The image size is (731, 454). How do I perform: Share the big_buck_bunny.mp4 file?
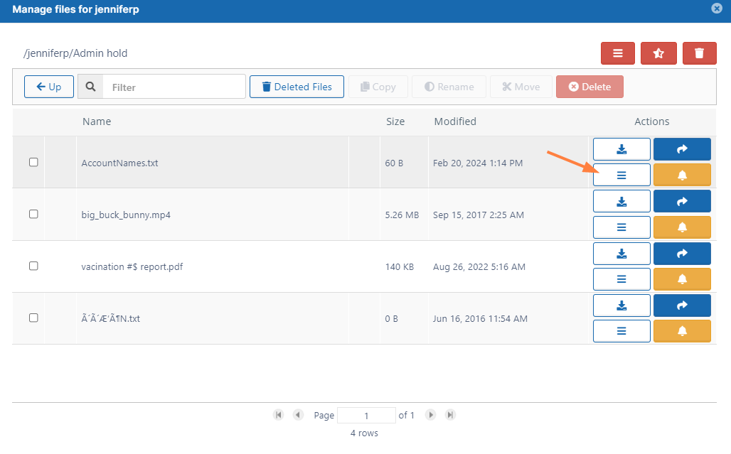point(682,201)
